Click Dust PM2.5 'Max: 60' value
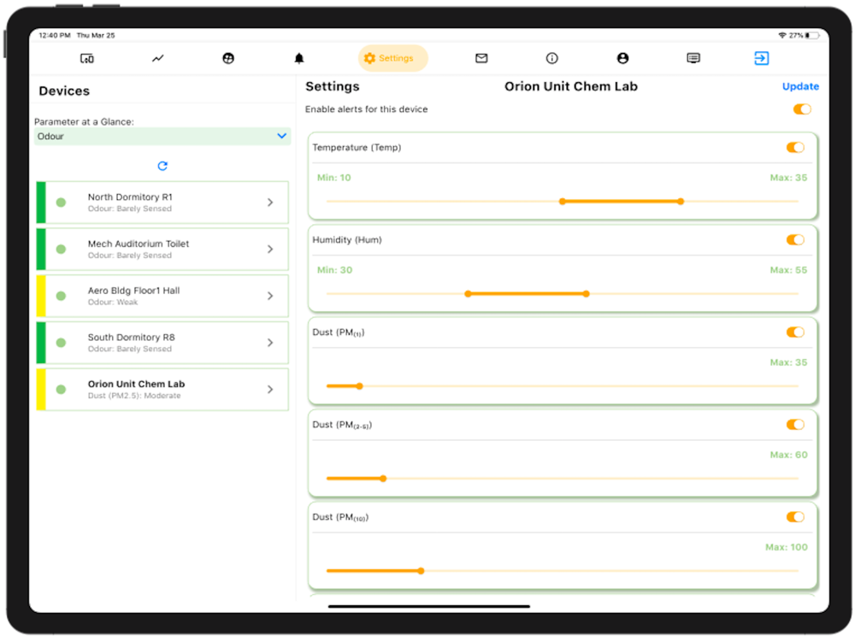The image size is (855, 641). (788, 456)
